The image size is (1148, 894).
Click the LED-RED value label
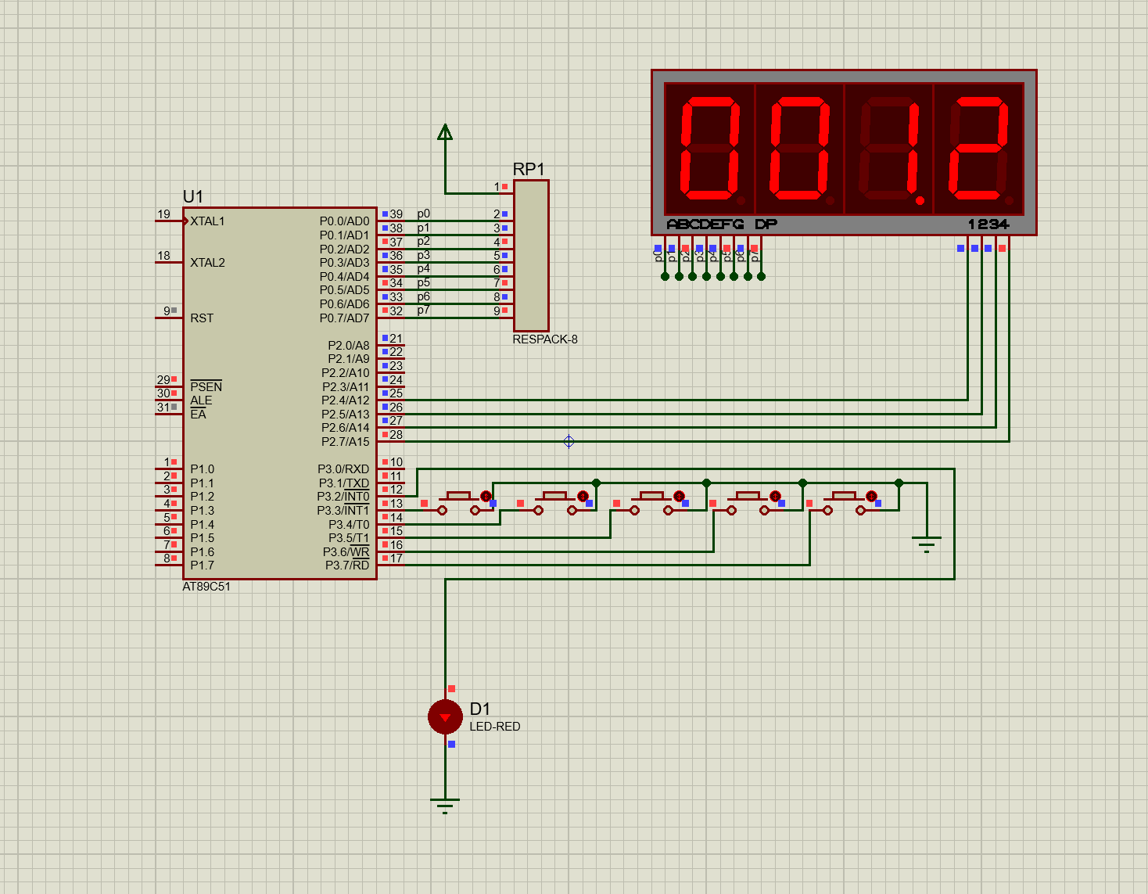tap(495, 727)
